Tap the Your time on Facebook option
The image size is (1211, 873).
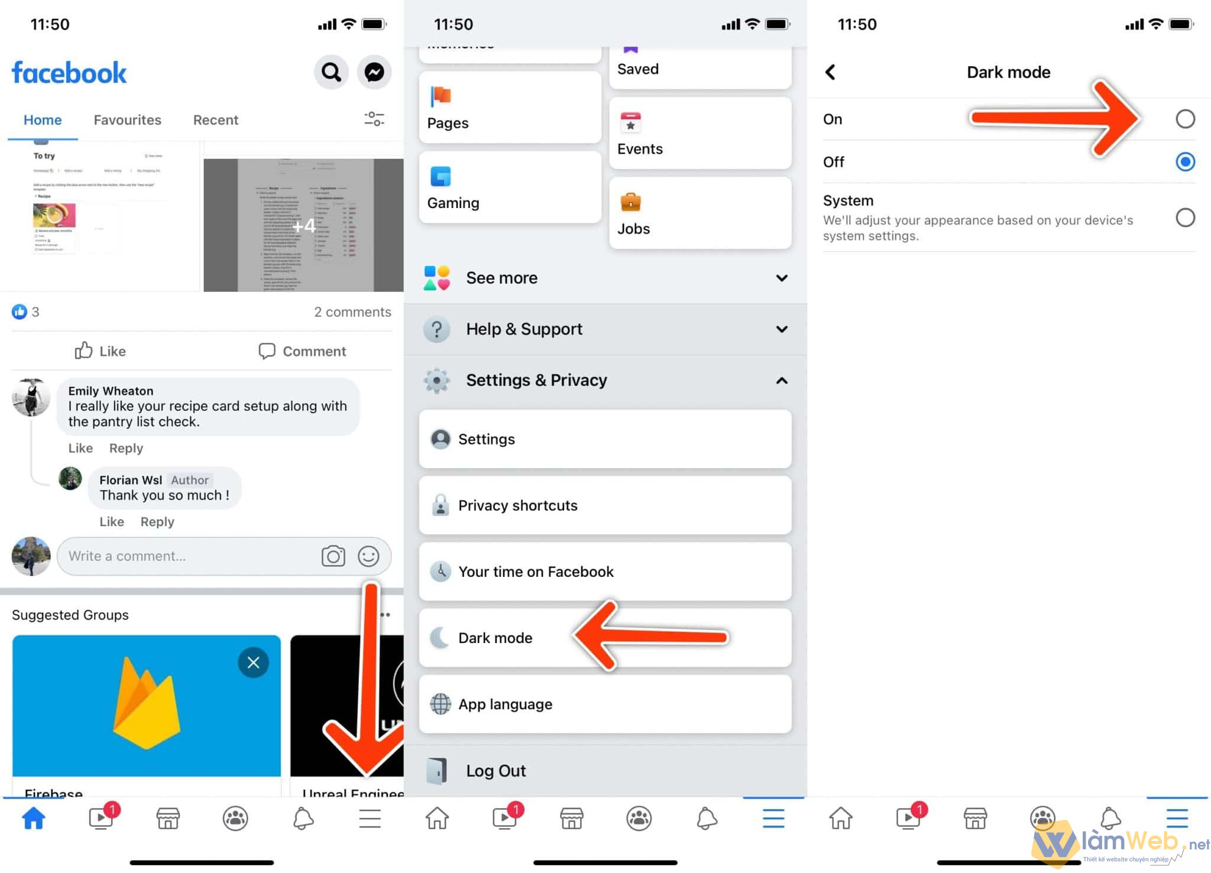tap(604, 572)
